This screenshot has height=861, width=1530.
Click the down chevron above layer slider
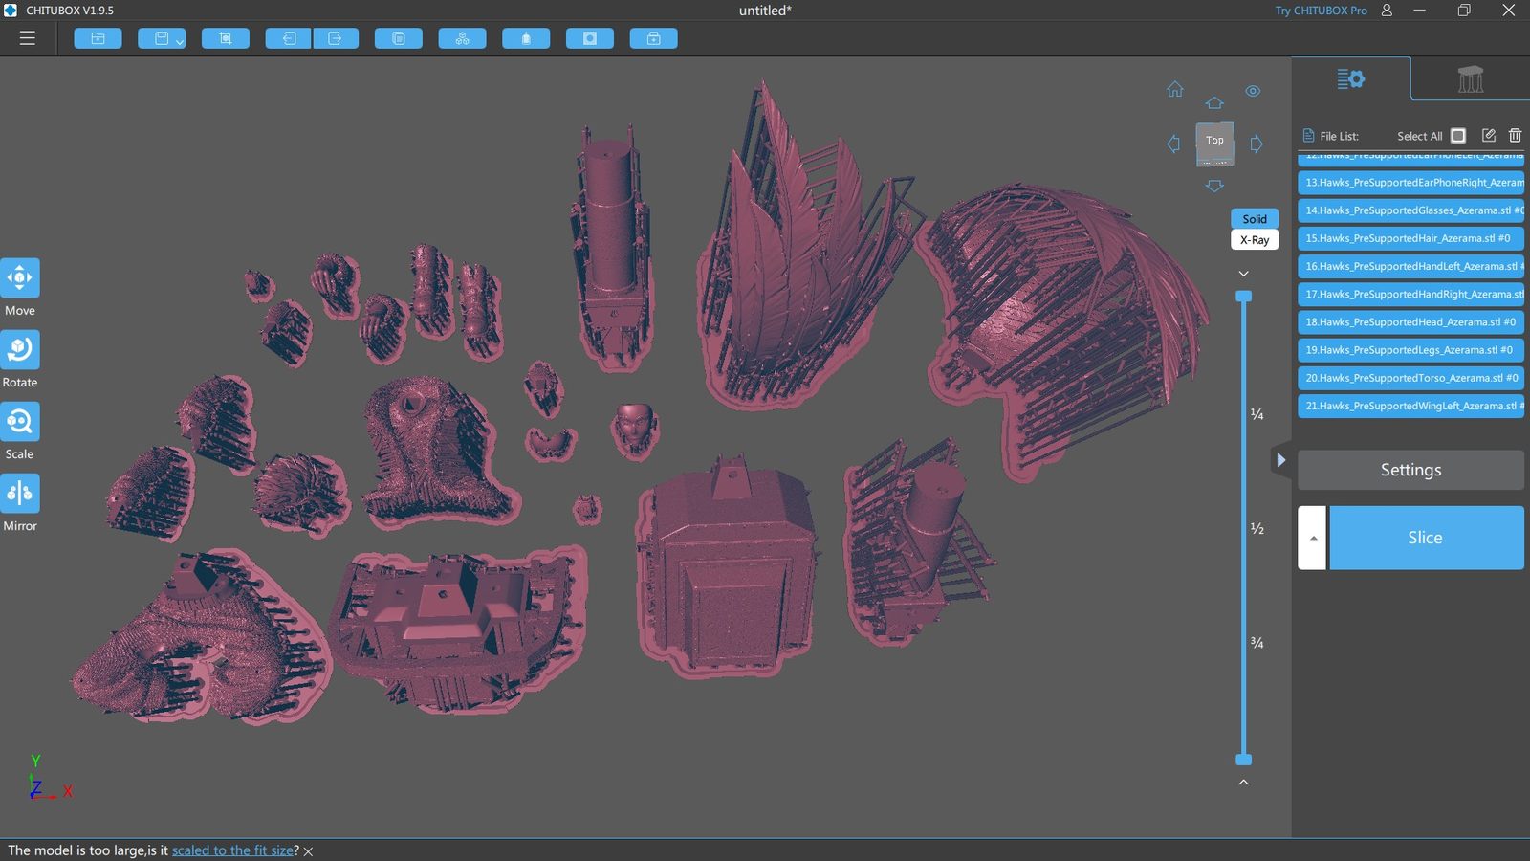point(1243,274)
